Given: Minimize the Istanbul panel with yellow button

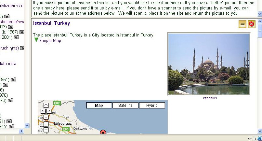Looking at the screenshot, I should [x=242, y=24].
